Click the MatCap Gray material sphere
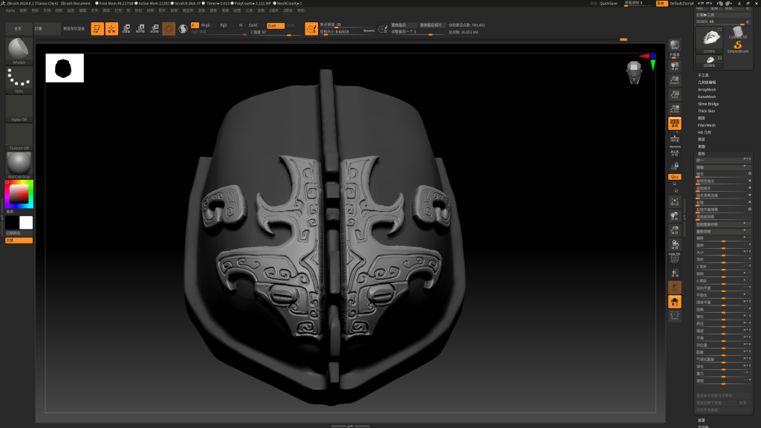Image resolution: width=761 pixels, height=428 pixels. (x=19, y=164)
